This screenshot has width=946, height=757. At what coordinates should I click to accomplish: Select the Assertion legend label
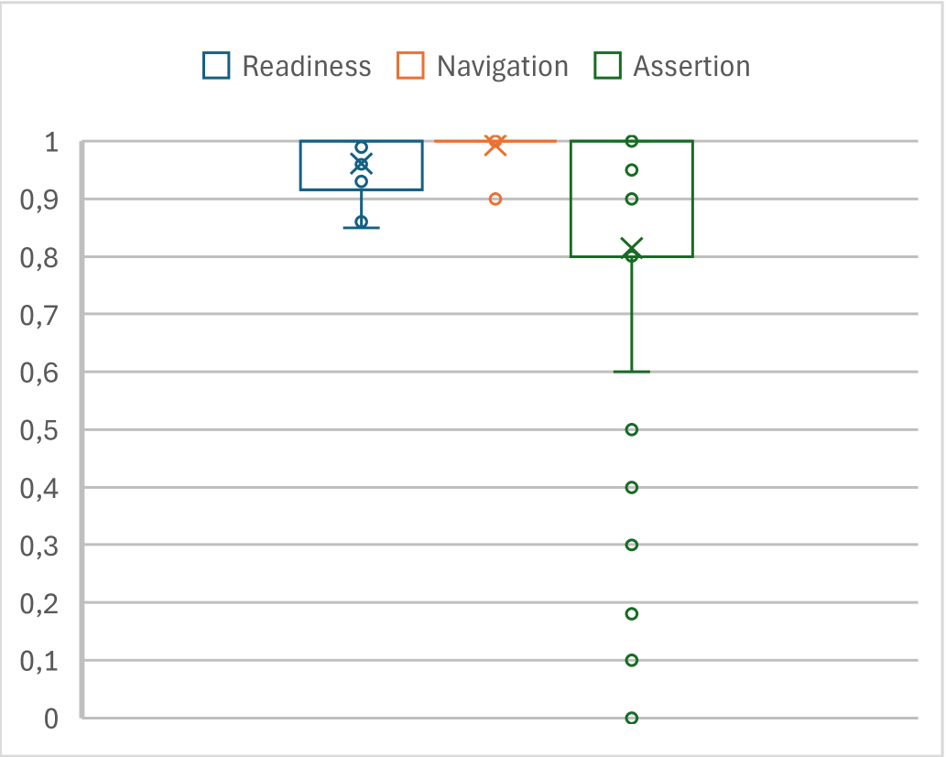tap(691, 67)
